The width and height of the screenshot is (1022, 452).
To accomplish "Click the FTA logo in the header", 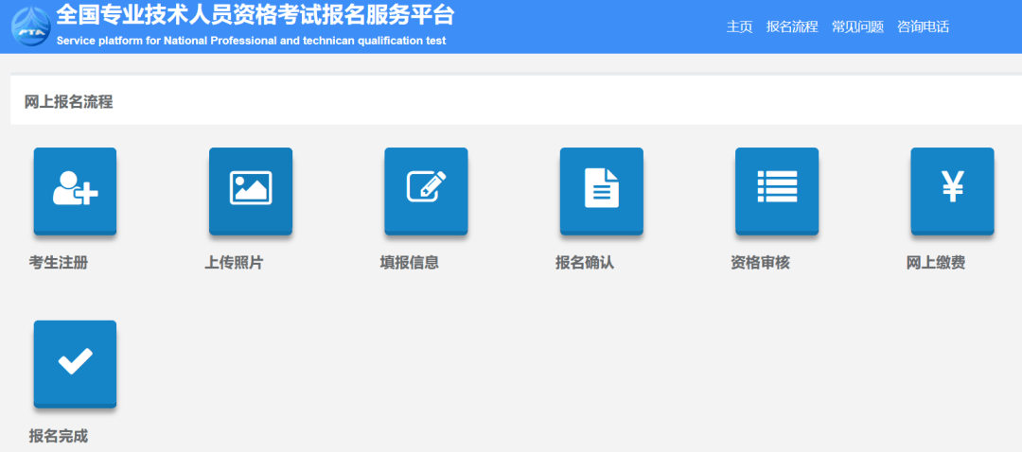I will pos(31,26).
